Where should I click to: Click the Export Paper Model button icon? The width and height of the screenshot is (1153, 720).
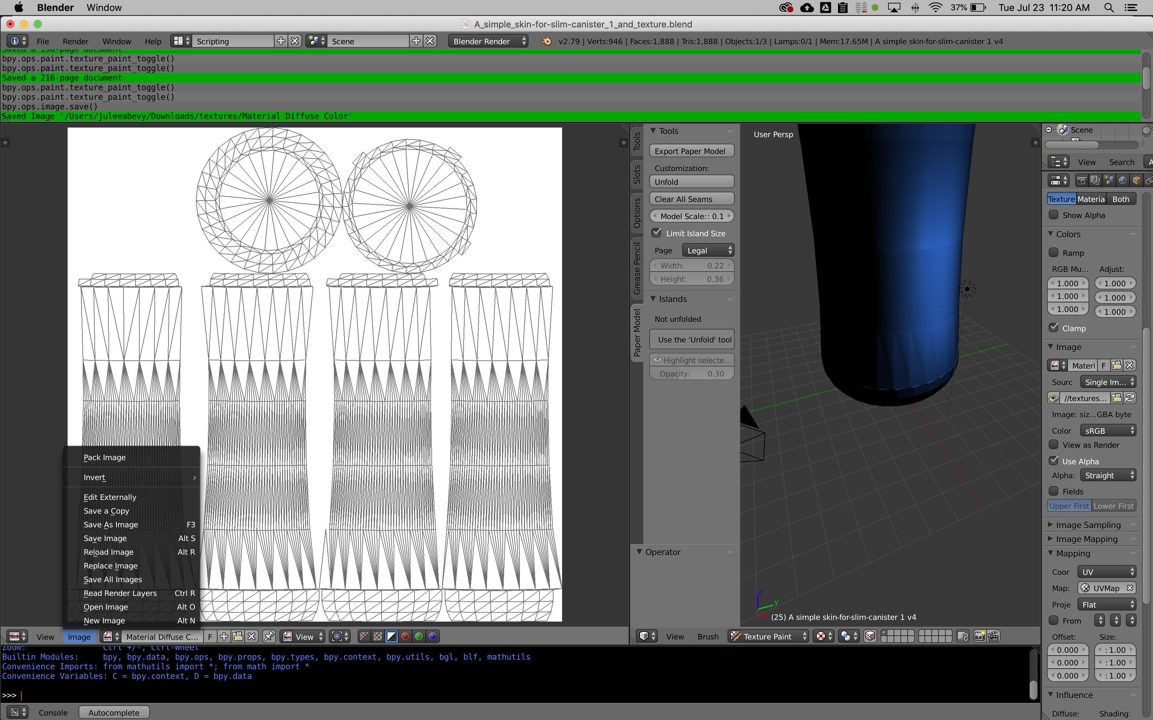(x=690, y=150)
